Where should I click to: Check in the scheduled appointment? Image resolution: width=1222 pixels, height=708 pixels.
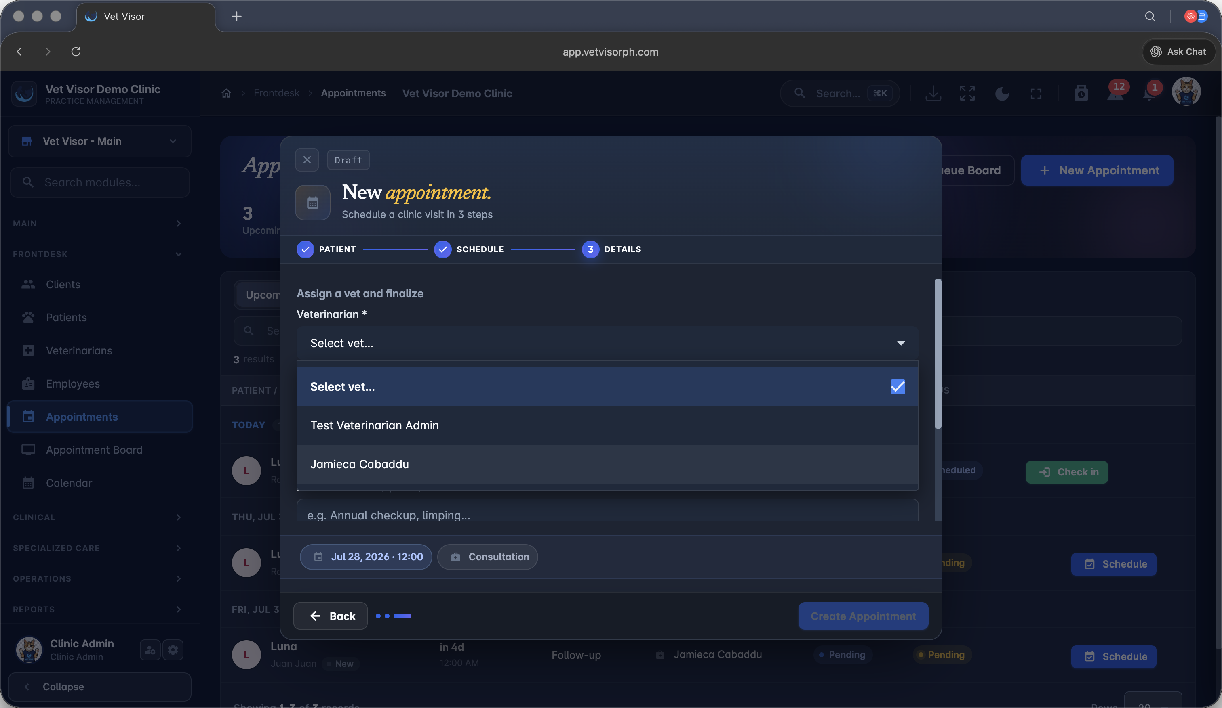coord(1067,472)
